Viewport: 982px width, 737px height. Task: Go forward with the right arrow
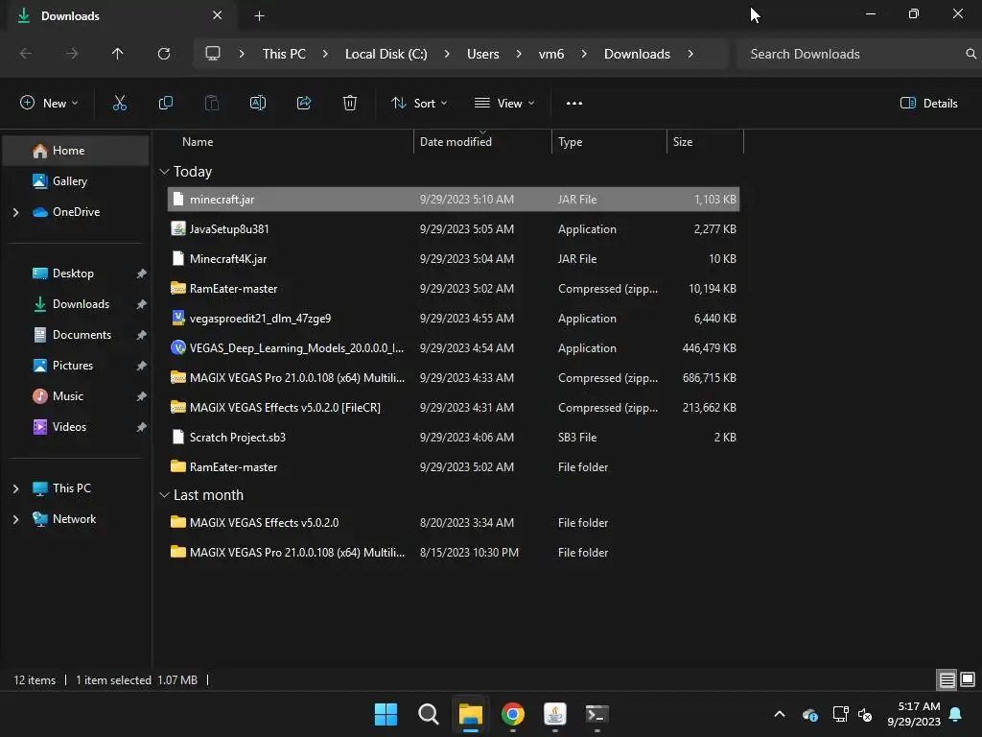point(72,54)
